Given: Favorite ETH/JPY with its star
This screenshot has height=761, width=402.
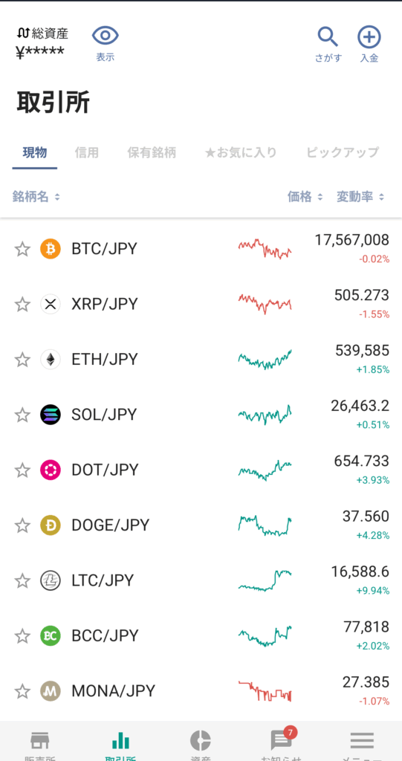Looking at the screenshot, I should click(x=22, y=360).
